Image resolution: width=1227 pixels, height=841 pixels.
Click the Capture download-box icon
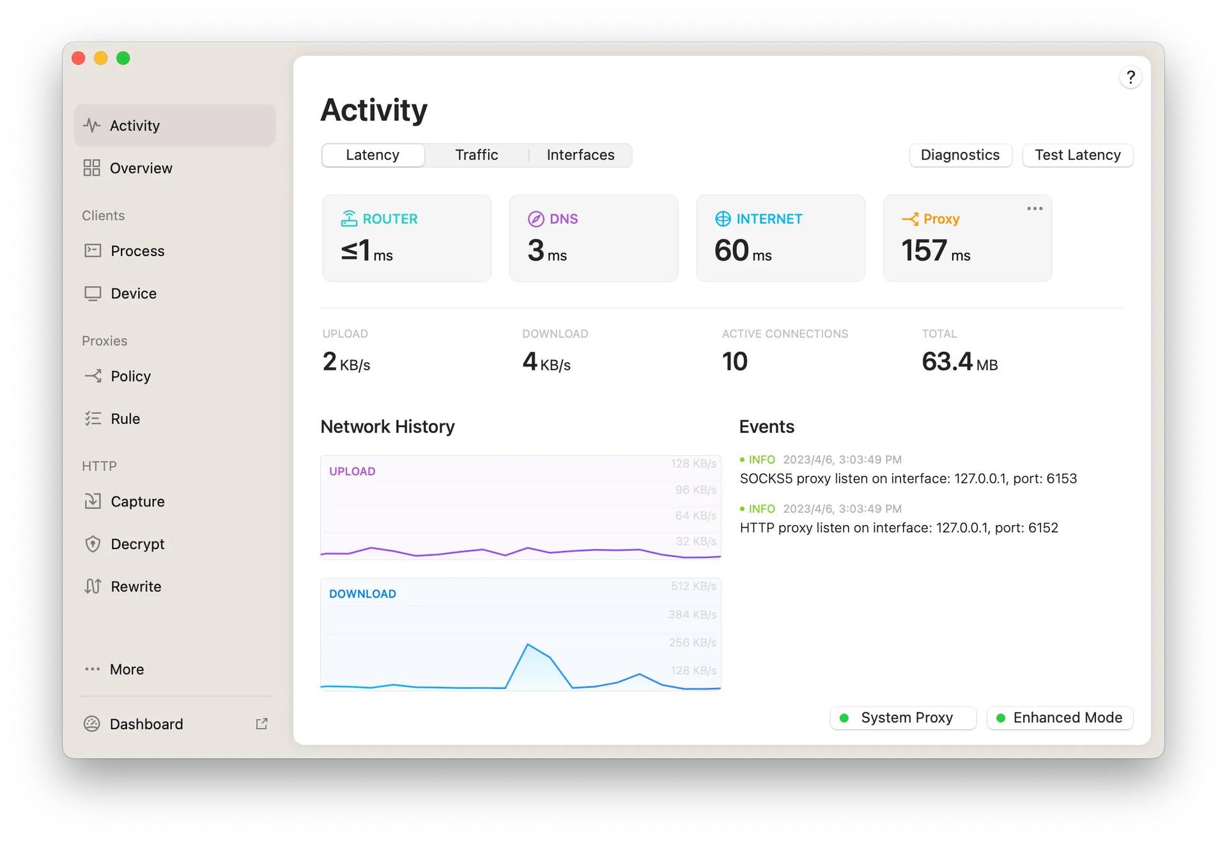(93, 501)
